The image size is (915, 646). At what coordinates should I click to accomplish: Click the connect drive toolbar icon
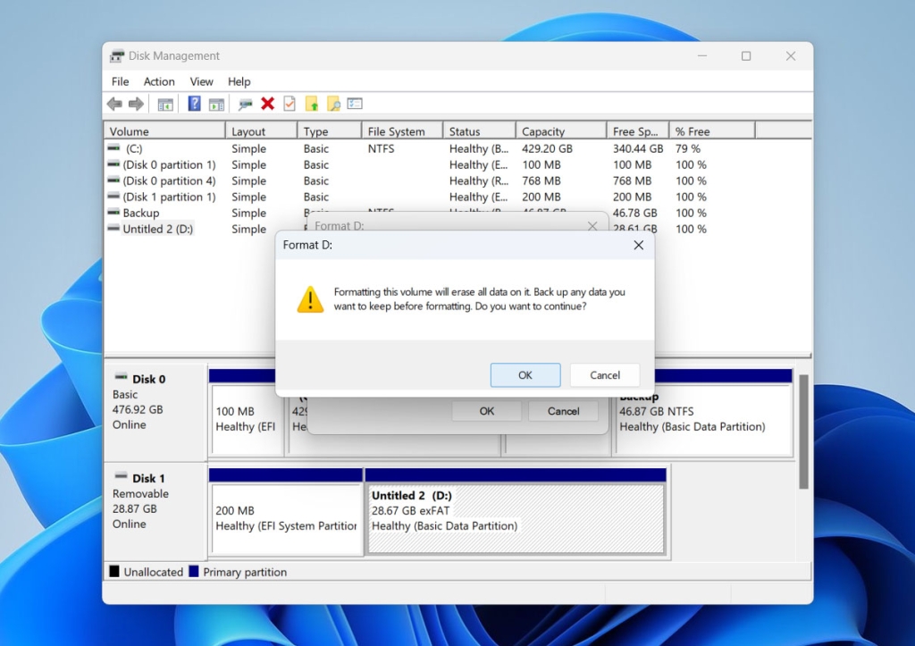[245, 105]
